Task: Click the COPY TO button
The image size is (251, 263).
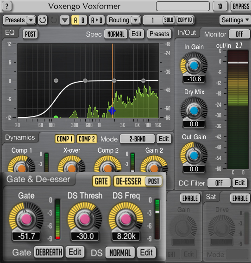Action: tap(185, 20)
